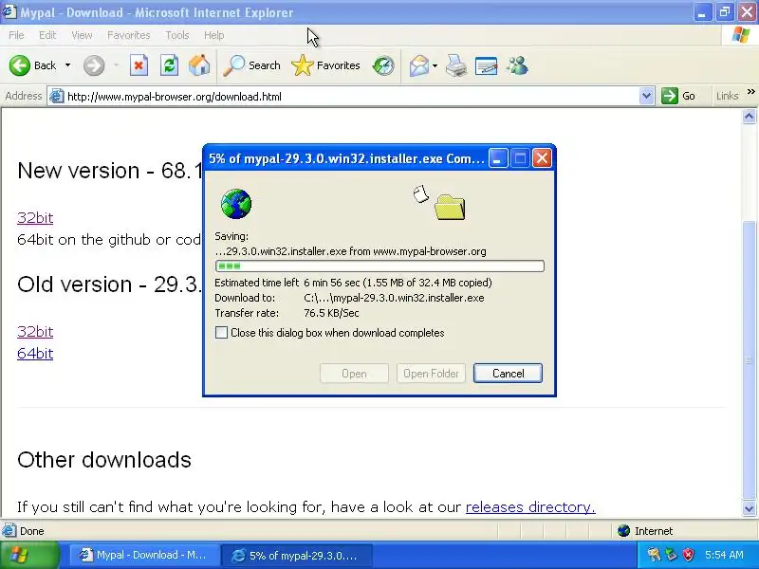Minimize the download dialog
759x569 pixels.
coord(497,158)
